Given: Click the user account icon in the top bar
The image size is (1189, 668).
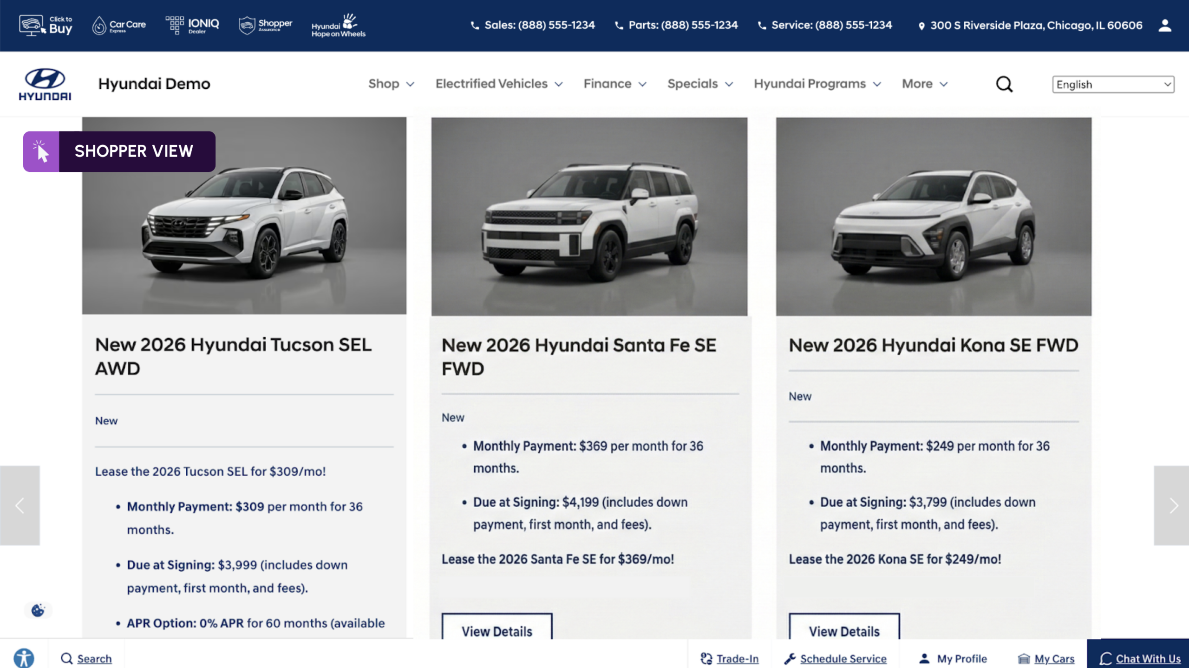Looking at the screenshot, I should point(1164,25).
